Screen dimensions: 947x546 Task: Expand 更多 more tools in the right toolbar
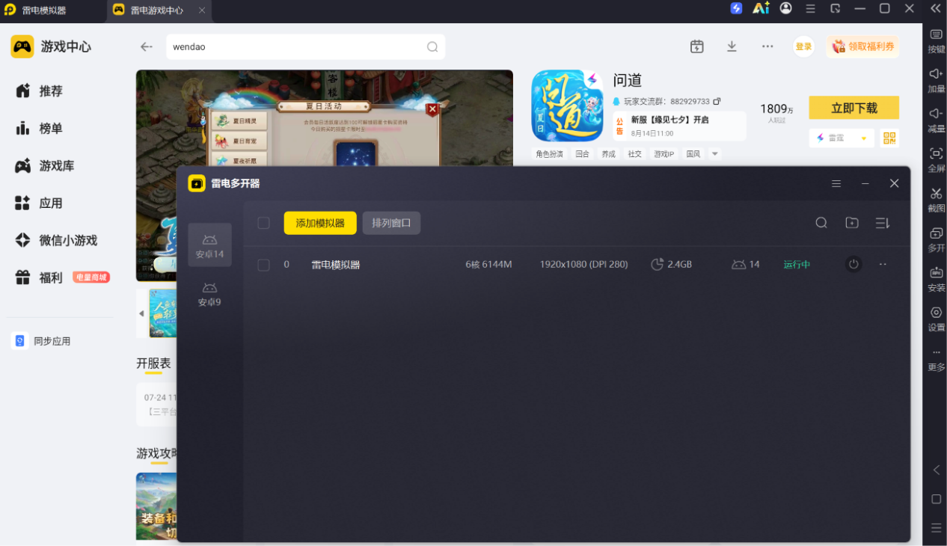[936, 359]
